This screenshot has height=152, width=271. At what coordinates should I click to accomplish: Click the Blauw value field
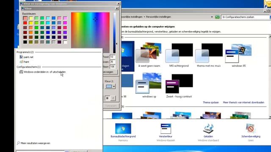click(112, 67)
